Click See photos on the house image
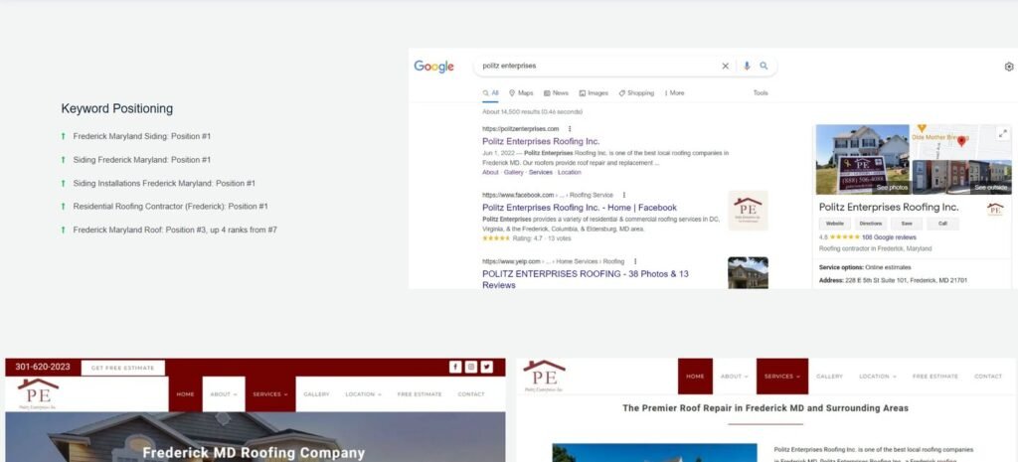The image size is (1018, 462). point(892,187)
